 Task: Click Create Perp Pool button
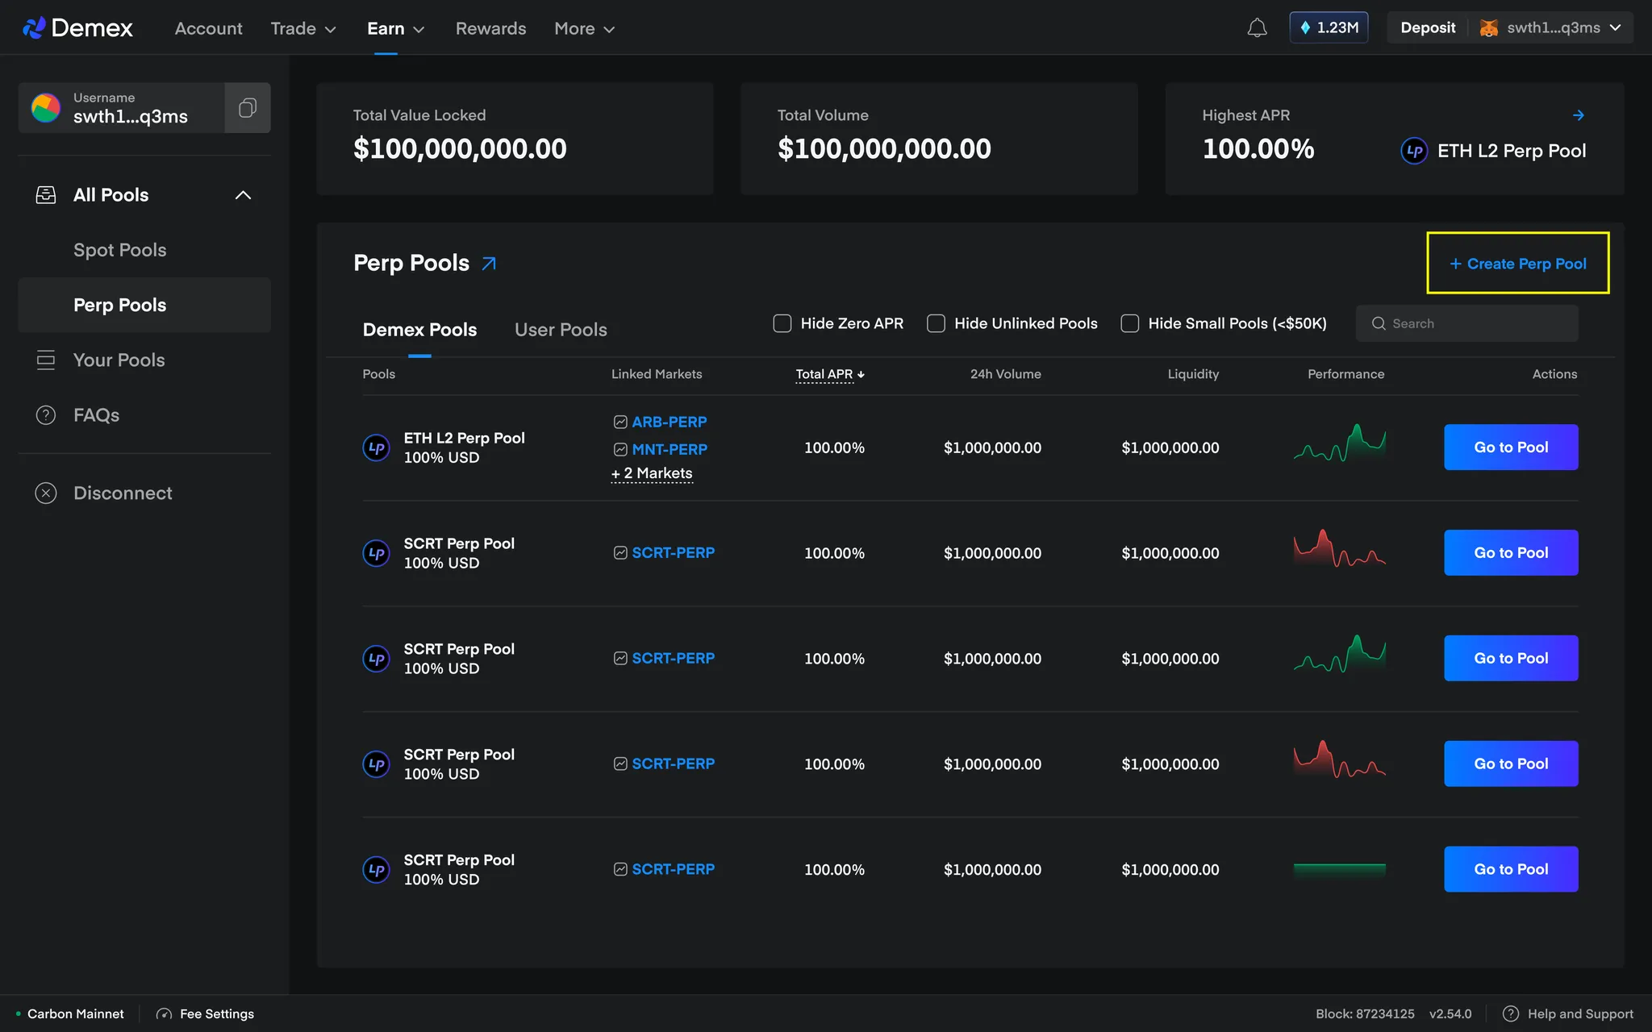coord(1518,264)
